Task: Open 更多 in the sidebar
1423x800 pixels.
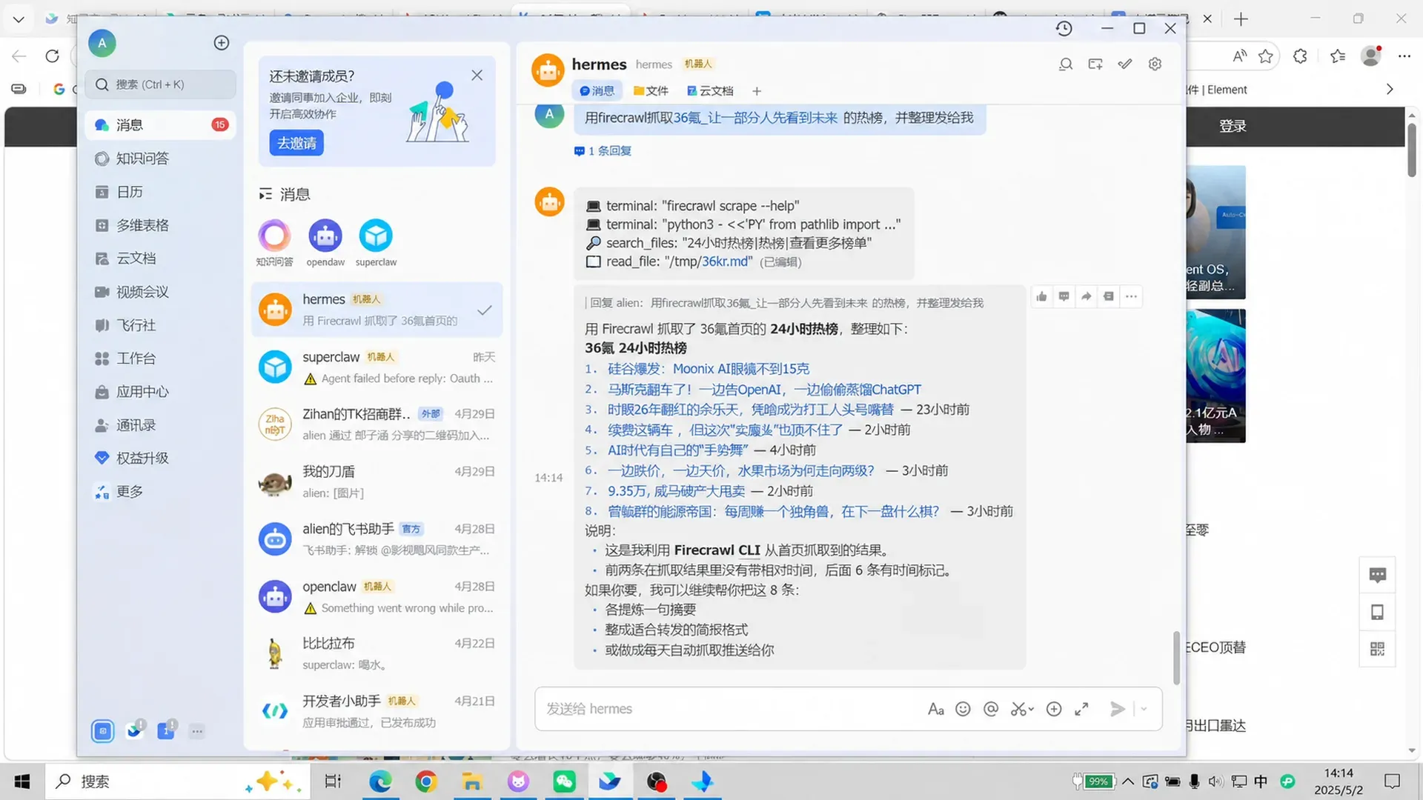Action: (160, 492)
